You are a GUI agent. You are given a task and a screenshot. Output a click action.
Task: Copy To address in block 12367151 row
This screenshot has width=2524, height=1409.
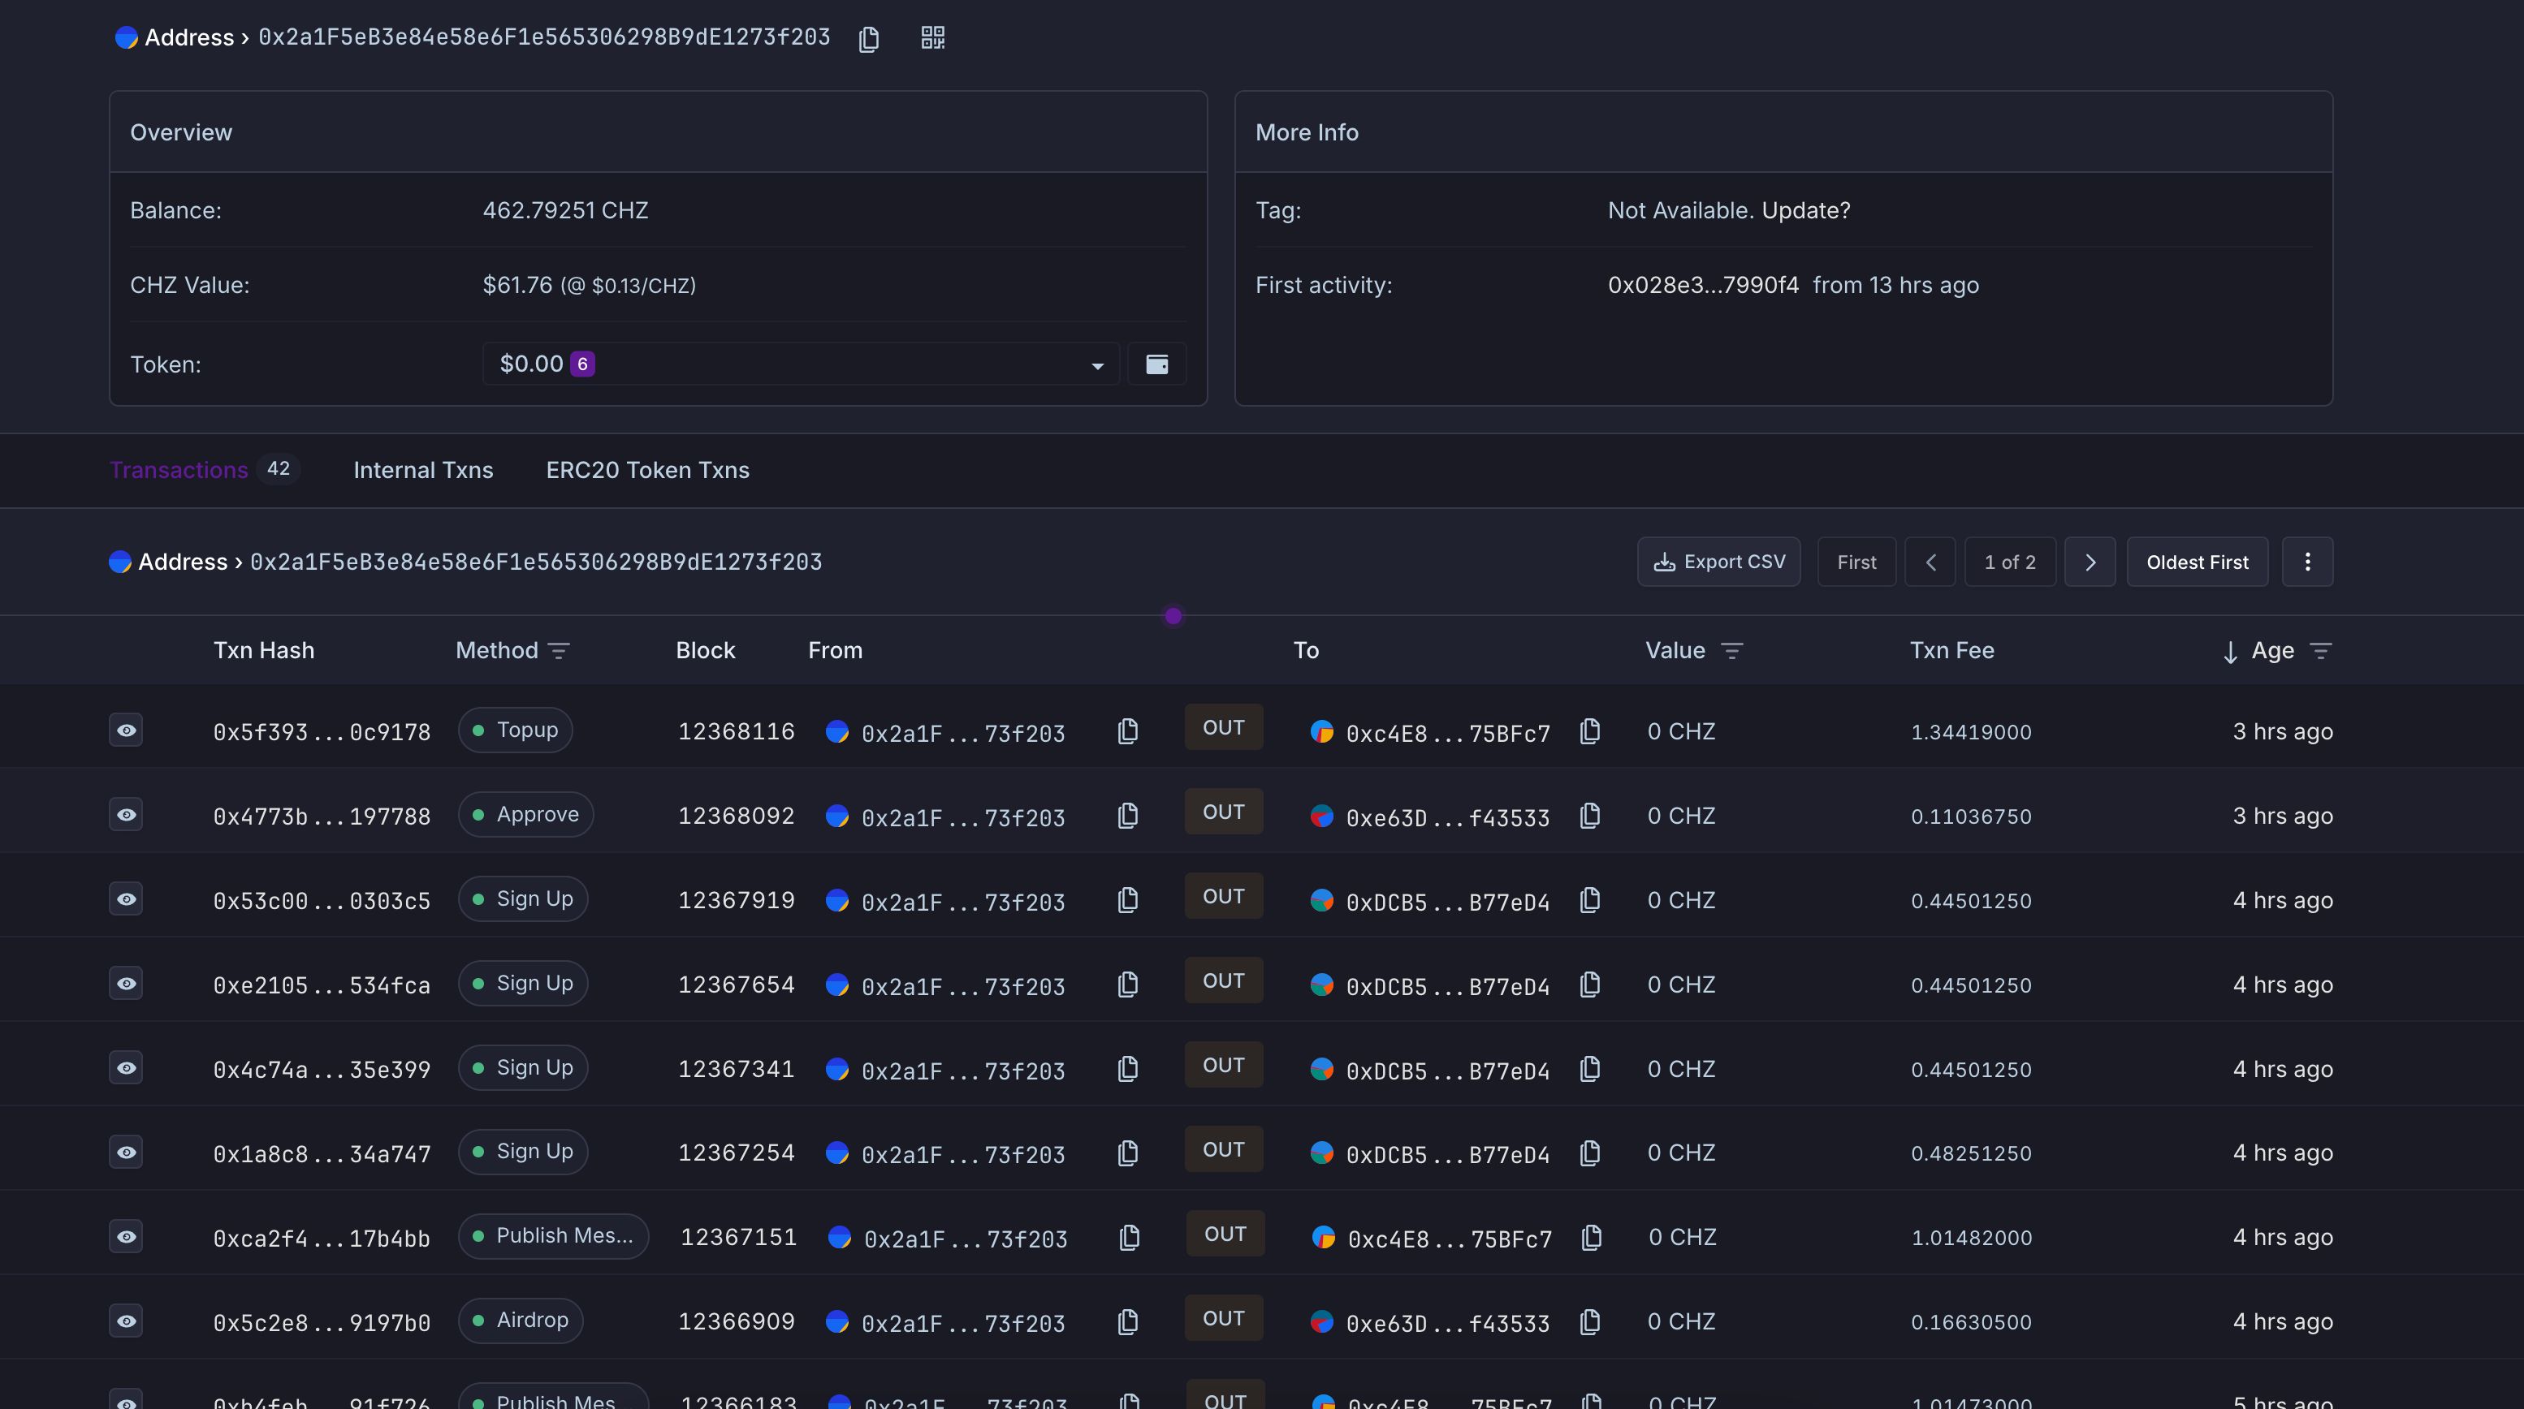(1593, 1238)
